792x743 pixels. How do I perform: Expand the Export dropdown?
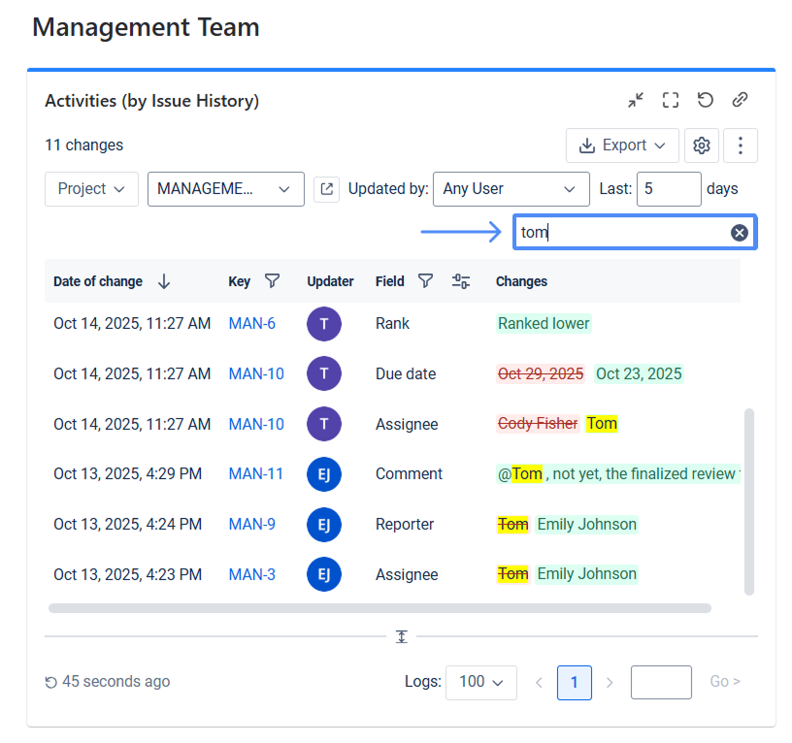(x=622, y=145)
